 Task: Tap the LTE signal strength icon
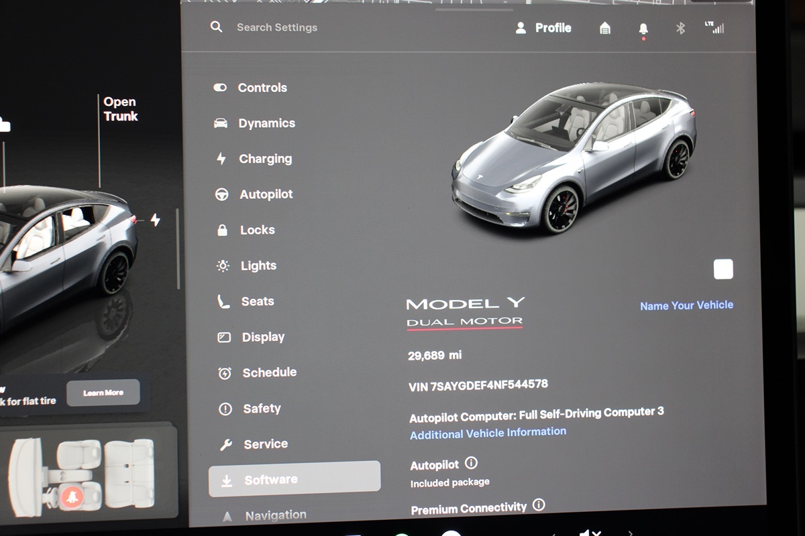[x=714, y=27]
